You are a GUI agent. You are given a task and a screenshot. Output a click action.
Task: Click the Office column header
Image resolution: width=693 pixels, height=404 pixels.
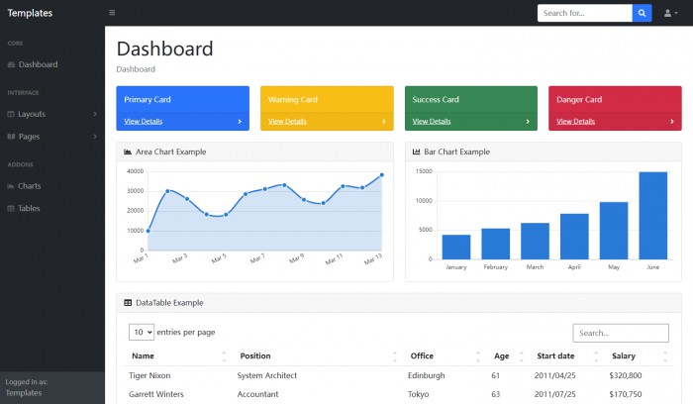coord(422,356)
